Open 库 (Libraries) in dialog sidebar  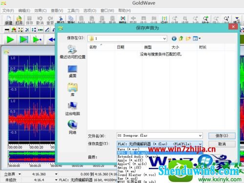coord(73,90)
